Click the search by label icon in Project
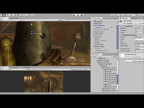144x108 pixels. click(x=116, y=57)
